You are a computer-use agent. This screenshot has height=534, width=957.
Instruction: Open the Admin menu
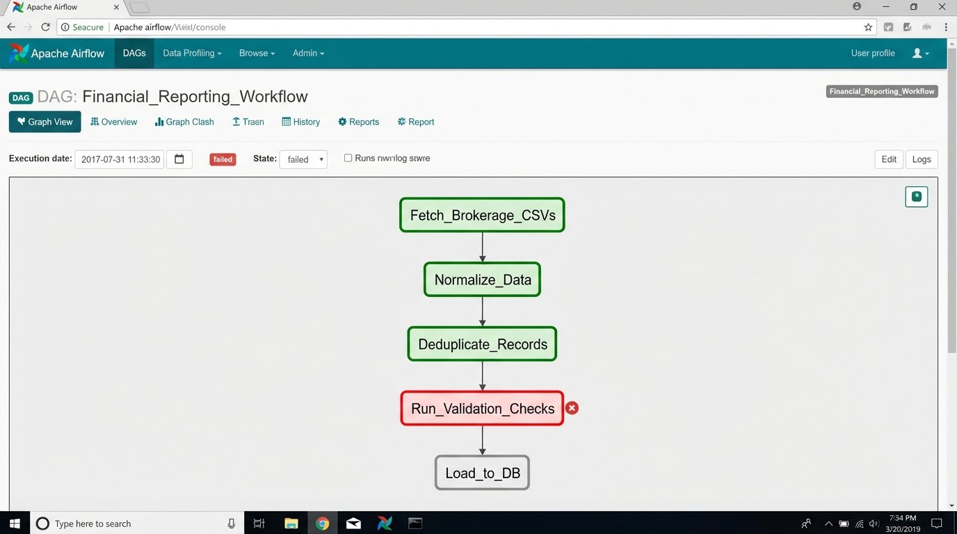(x=307, y=53)
